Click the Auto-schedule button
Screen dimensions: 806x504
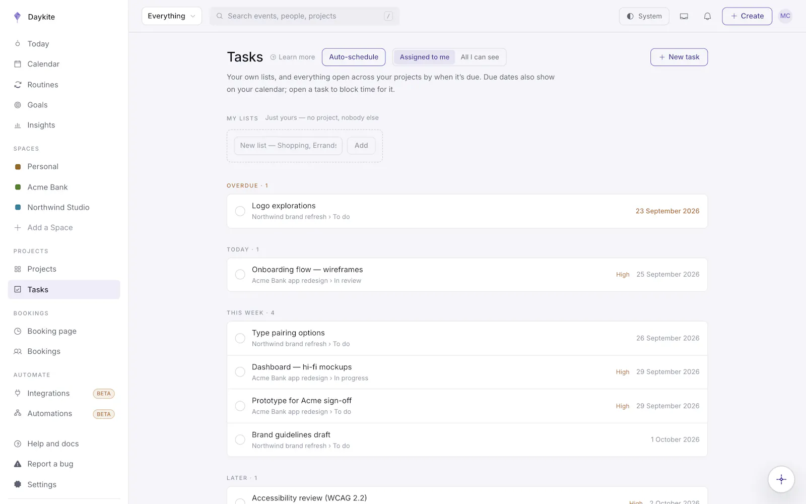pyautogui.click(x=354, y=57)
